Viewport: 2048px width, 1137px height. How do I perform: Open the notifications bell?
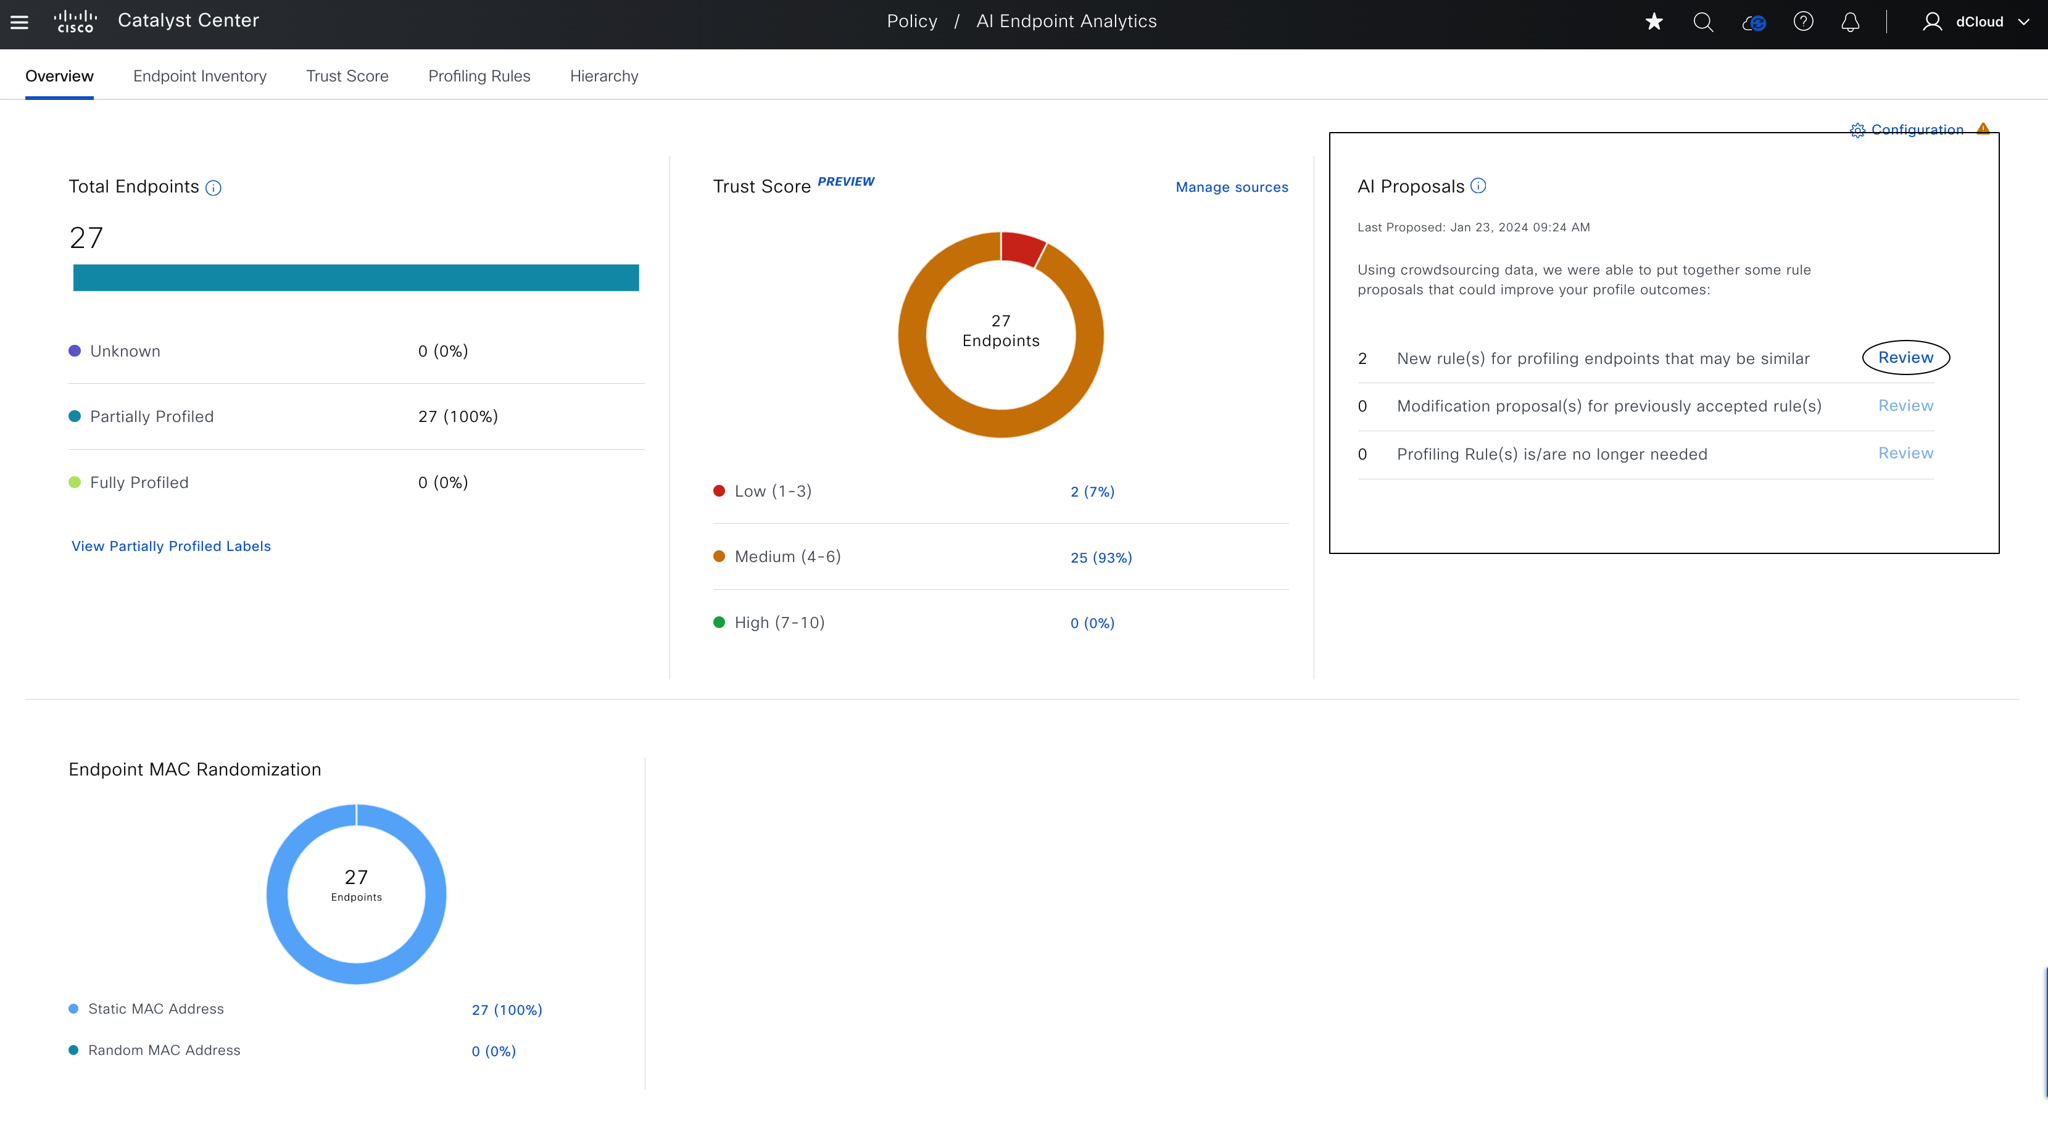(x=1850, y=22)
